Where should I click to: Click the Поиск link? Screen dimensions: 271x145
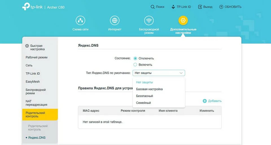click(160, 7)
